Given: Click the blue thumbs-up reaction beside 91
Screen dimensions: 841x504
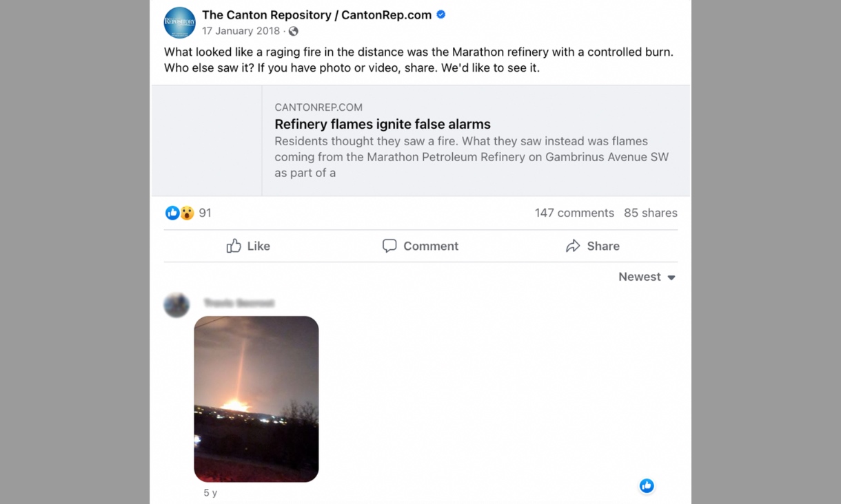Looking at the screenshot, I should click(x=172, y=213).
